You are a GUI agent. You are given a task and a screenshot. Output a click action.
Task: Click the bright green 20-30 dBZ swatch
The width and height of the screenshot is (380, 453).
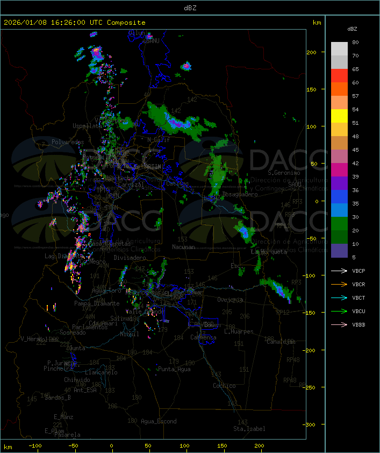pyautogui.click(x=339, y=224)
